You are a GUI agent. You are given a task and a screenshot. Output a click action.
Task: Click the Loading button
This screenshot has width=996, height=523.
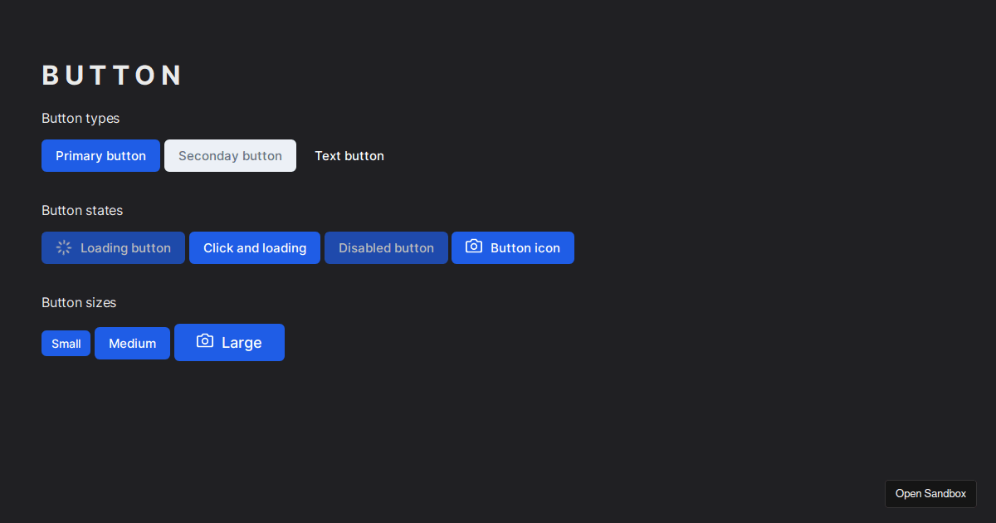click(x=113, y=248)
